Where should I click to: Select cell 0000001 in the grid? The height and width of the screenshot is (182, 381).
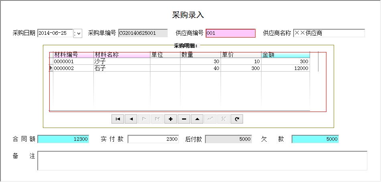[x=73, y=62]
